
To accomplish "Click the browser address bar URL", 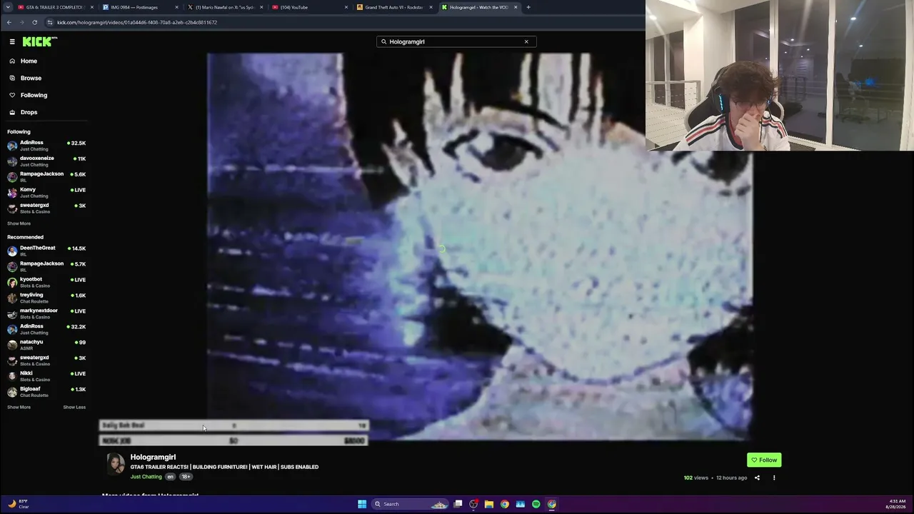I will (137, 22).
